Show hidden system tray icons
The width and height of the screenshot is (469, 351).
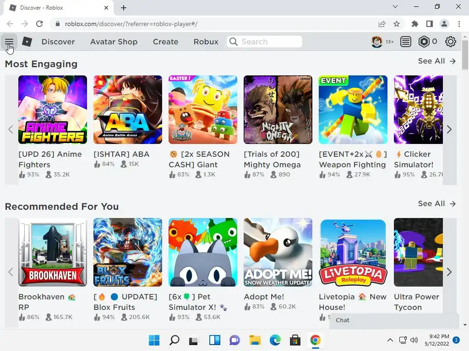390,340
